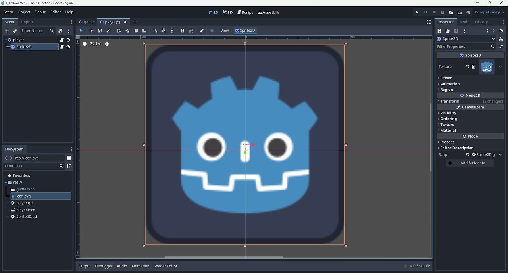Open the AssetLib workspace
The height and width of the screenshot is (273, 508).
click(x=268, y=12)
